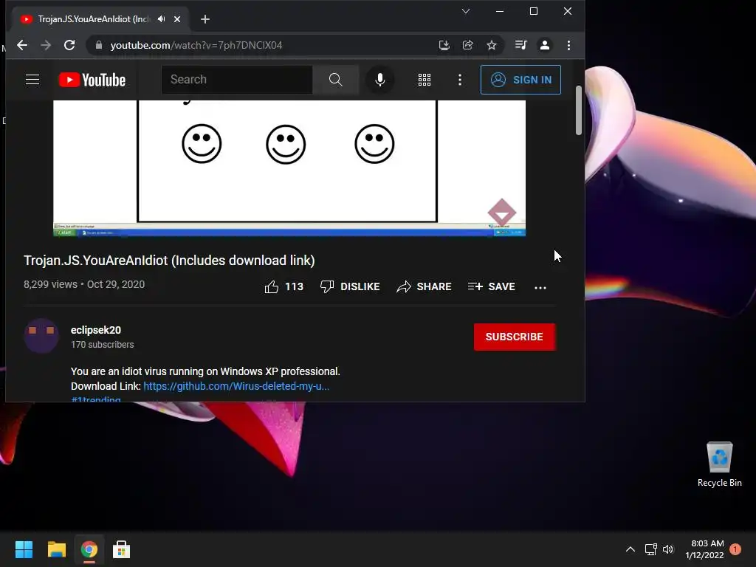756x567 pixels.
Task: Click the DISLIKE button
Action: tap(350, 287)
